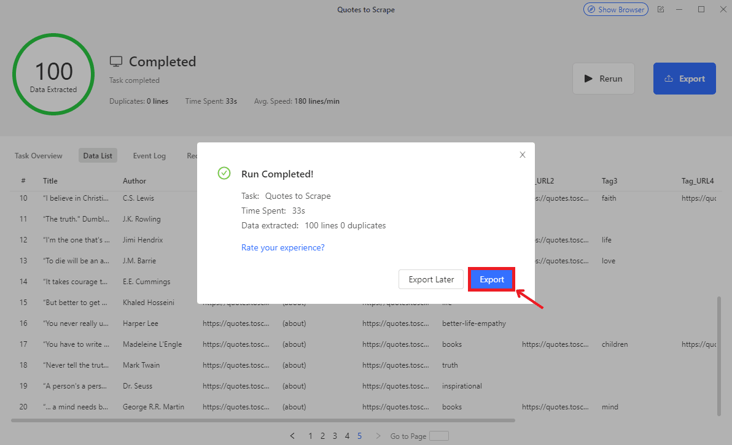Click the monitor icon beside Completed
Viewport: 732px width, 445px height.
[x=116, y=61]
